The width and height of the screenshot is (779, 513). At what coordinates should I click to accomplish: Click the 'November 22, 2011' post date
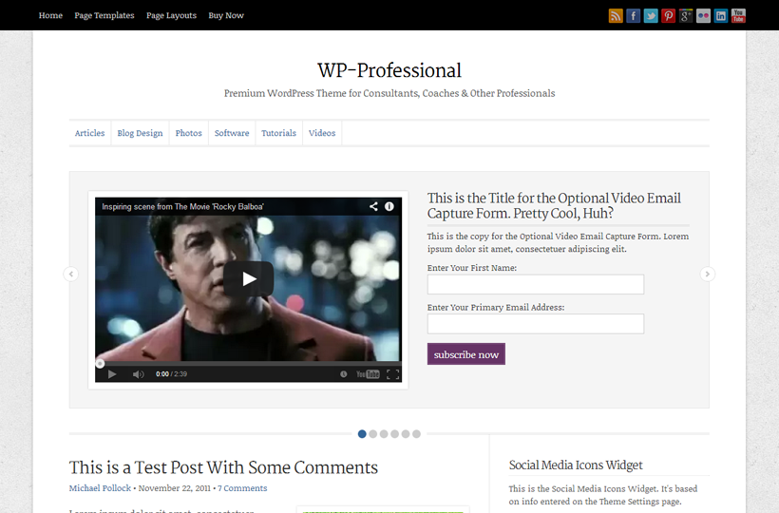click(x=175, y=488)
